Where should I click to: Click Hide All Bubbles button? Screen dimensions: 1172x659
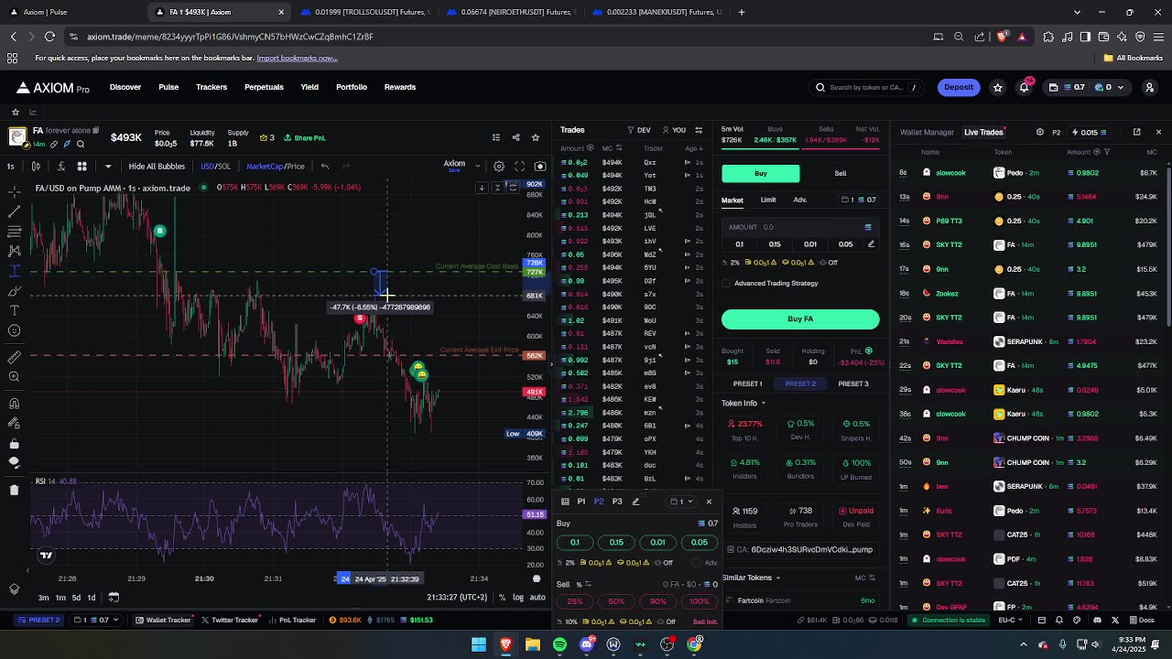click(x=157, y=167)
